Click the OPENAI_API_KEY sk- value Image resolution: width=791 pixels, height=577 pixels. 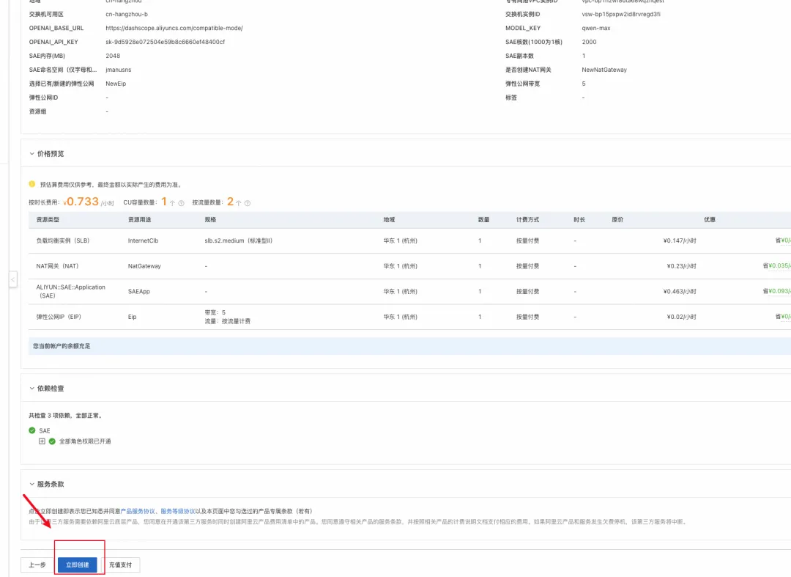pyautogui.click(x=165, y=42)
